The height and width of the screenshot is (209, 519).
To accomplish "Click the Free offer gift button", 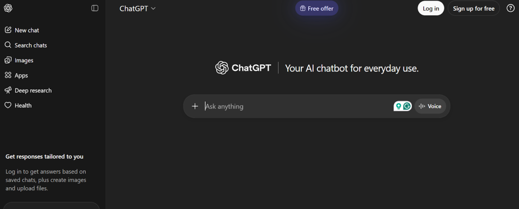I will pos(317,9).
